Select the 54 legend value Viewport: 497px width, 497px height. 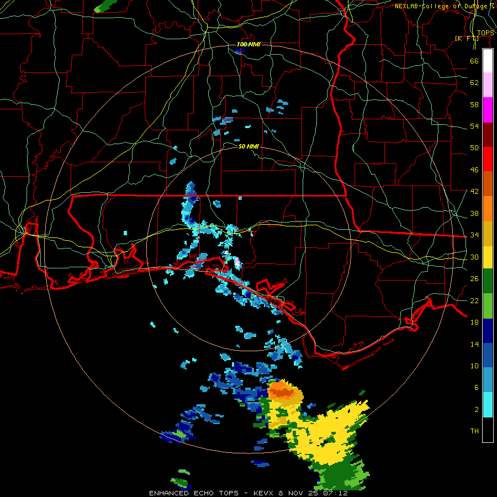click(x=474, y=126)
